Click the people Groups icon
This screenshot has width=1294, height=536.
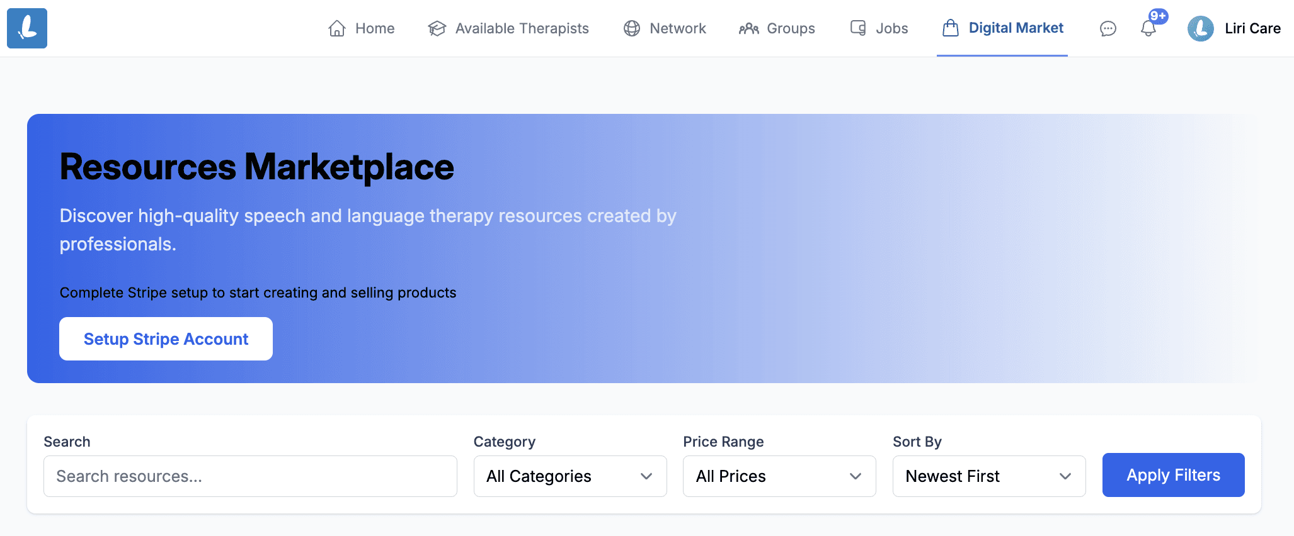(x=748, y=28)
